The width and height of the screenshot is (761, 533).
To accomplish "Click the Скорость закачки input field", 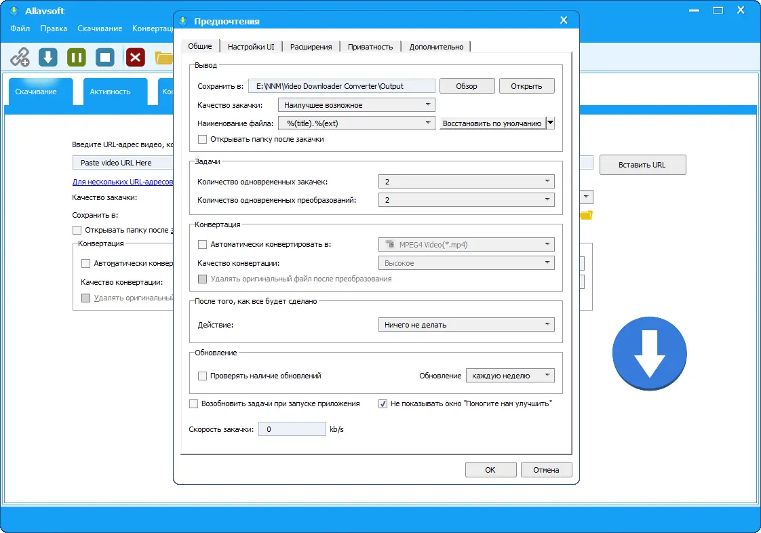I will pyautogui.click(x=292, y=429).
